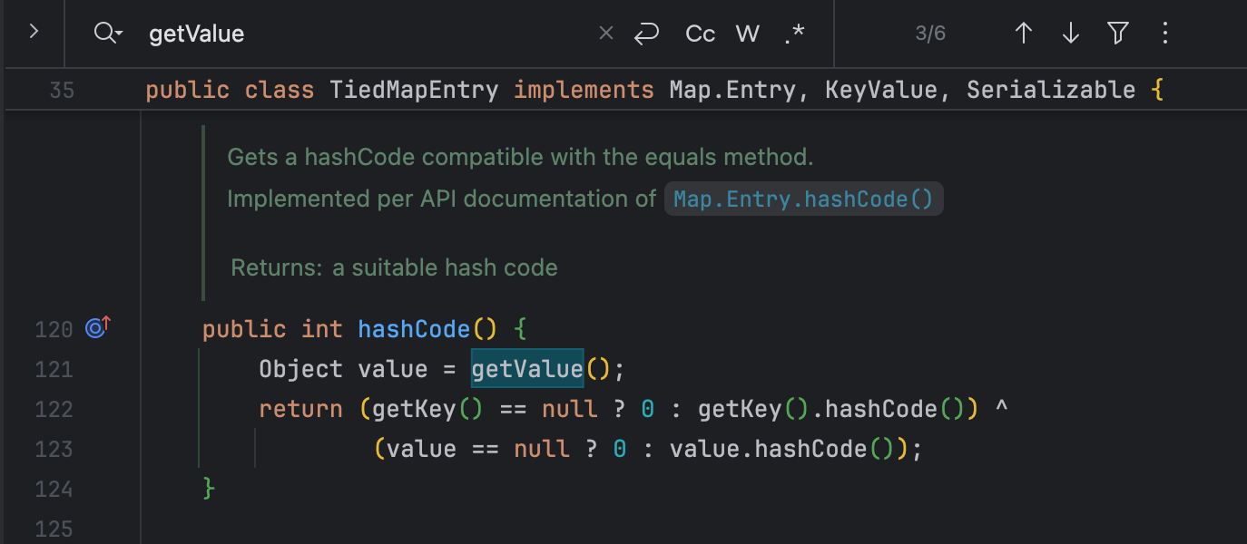Click the highlighted getValue match in code
Viewport: 1247px width, 544px height.
pos(527,369)
